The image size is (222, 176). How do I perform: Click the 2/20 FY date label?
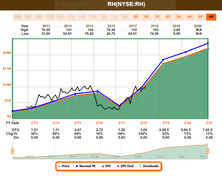[x=187, y=123]
